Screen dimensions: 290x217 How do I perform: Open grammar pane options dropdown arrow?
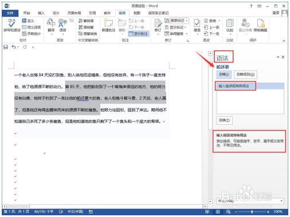point(278,57)
